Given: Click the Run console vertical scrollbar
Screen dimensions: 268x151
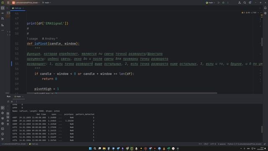Looking at the screenshot, I should [x=262, y=129].
